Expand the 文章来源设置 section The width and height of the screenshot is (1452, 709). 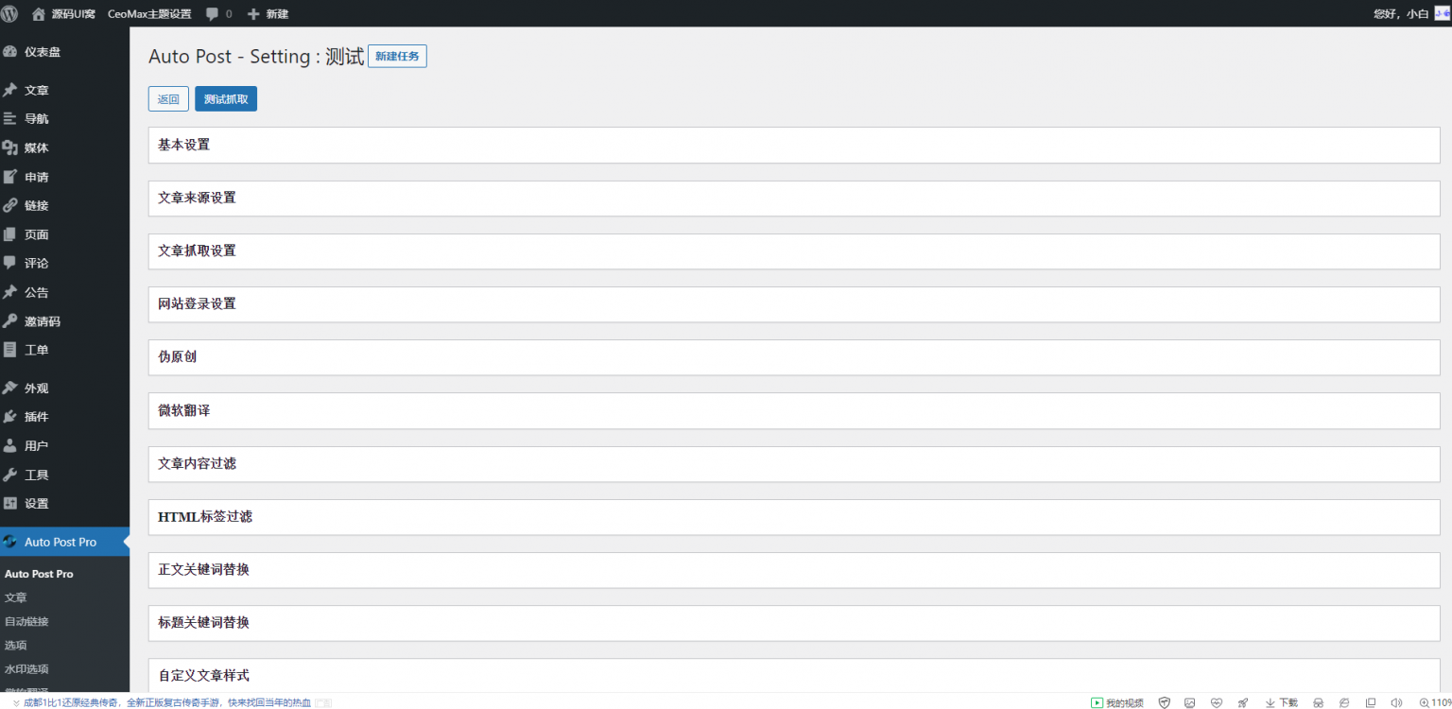(x=794, y=199)
